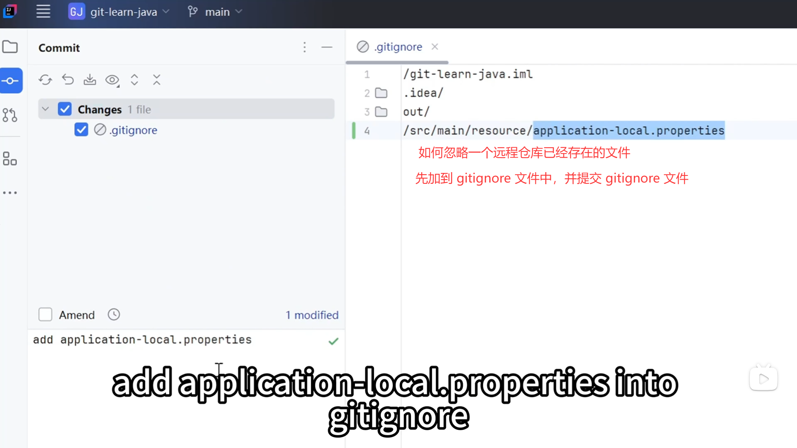
Task: Uncheck the Changes group checkbox
Action: pos(65,109)
